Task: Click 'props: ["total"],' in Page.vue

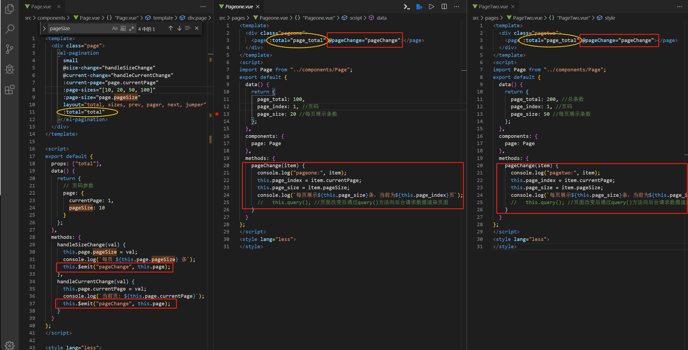Action: pyautogui.click(x=76, y=164)
